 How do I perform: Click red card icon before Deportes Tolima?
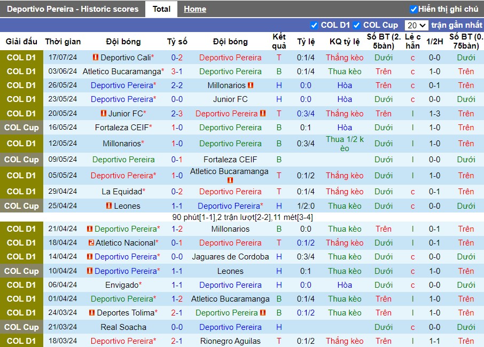coord(92,312)
